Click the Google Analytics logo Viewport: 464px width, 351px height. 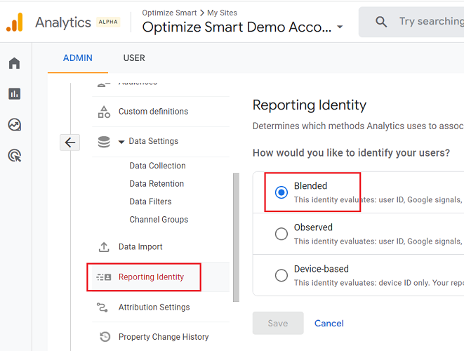15,22
